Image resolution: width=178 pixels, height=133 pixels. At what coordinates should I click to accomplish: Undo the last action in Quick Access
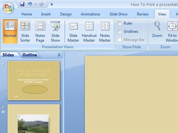click(x=30, y=4)
